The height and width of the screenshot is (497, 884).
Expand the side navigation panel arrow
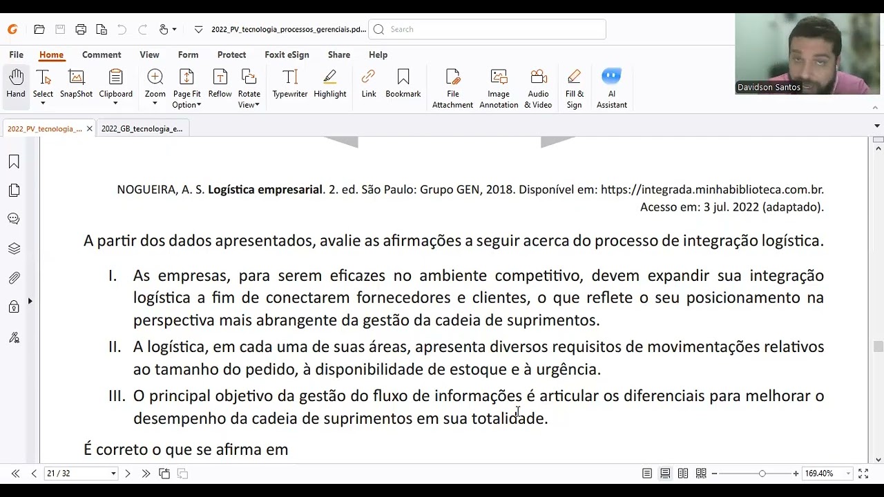click(x=30, y=302)
